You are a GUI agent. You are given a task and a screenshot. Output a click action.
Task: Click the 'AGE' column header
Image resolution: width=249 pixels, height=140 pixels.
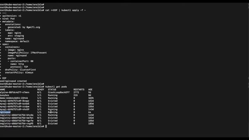point(90,89)
